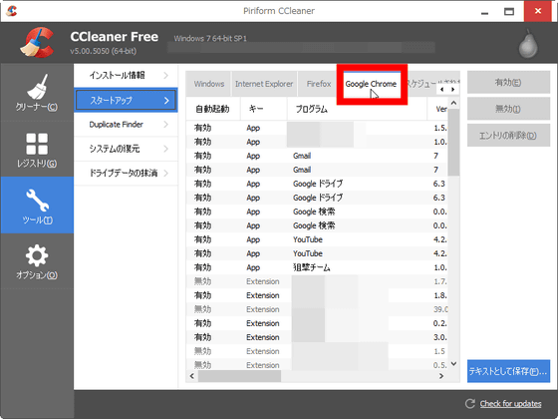Viewport: 558px width, 419px height.
Task: Open システムの復元 entry
Action: point(126,149)
